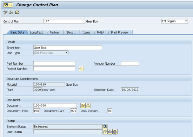Open the small arrow beside title icon
This screenshot has width=193, height=137.
(x=11, y=5)
